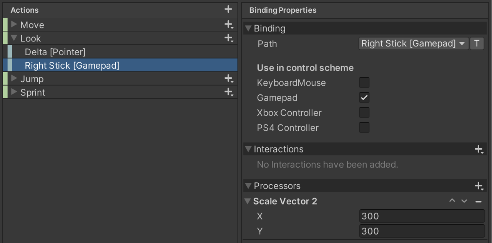492x243 pixels.
Task: Remove the Scale Vector 2 processor
Action: [478, 201]
